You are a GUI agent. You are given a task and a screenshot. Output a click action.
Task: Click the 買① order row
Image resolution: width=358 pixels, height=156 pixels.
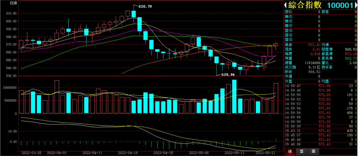point(321,31)
